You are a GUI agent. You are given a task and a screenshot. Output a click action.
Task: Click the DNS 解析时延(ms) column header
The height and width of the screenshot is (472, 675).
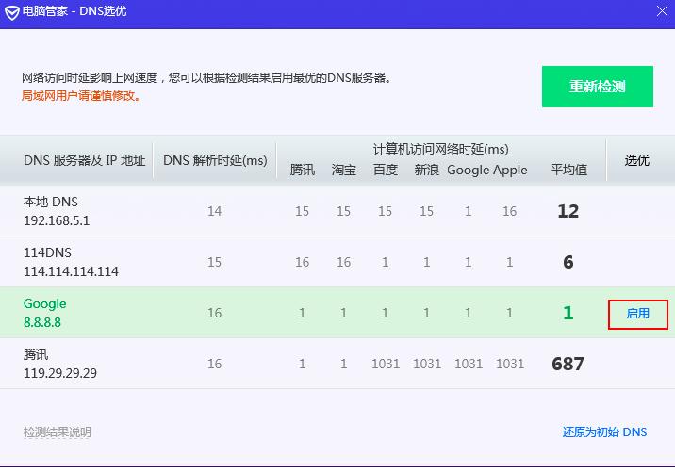point(215,160)
